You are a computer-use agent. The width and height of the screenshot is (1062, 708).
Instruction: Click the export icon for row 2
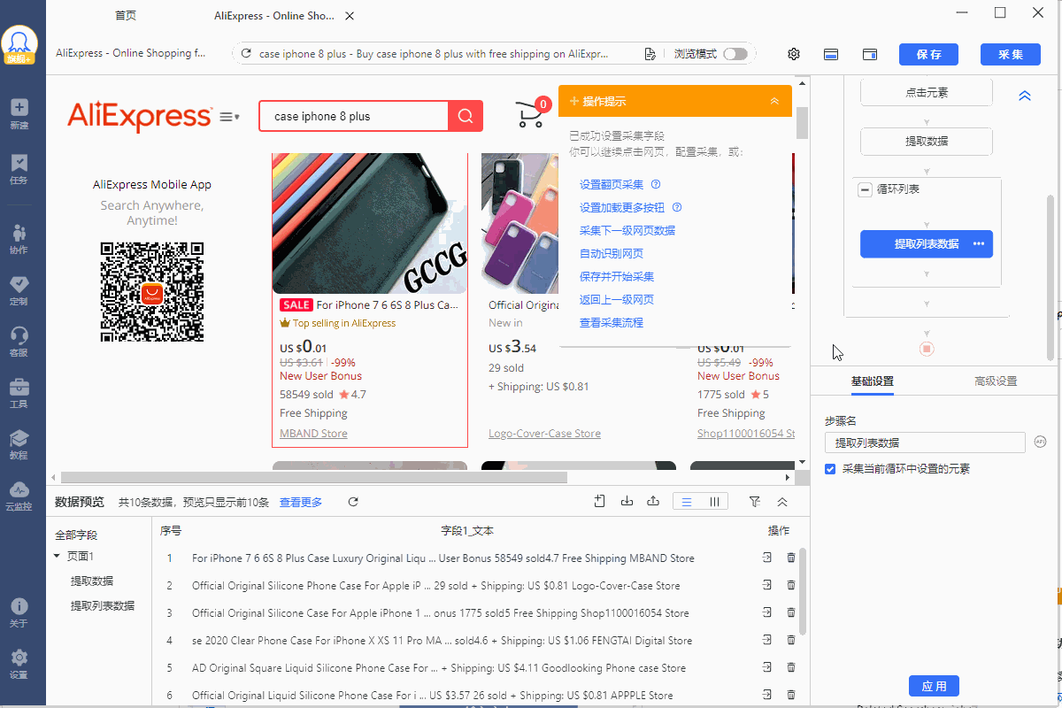coord(766,585)
